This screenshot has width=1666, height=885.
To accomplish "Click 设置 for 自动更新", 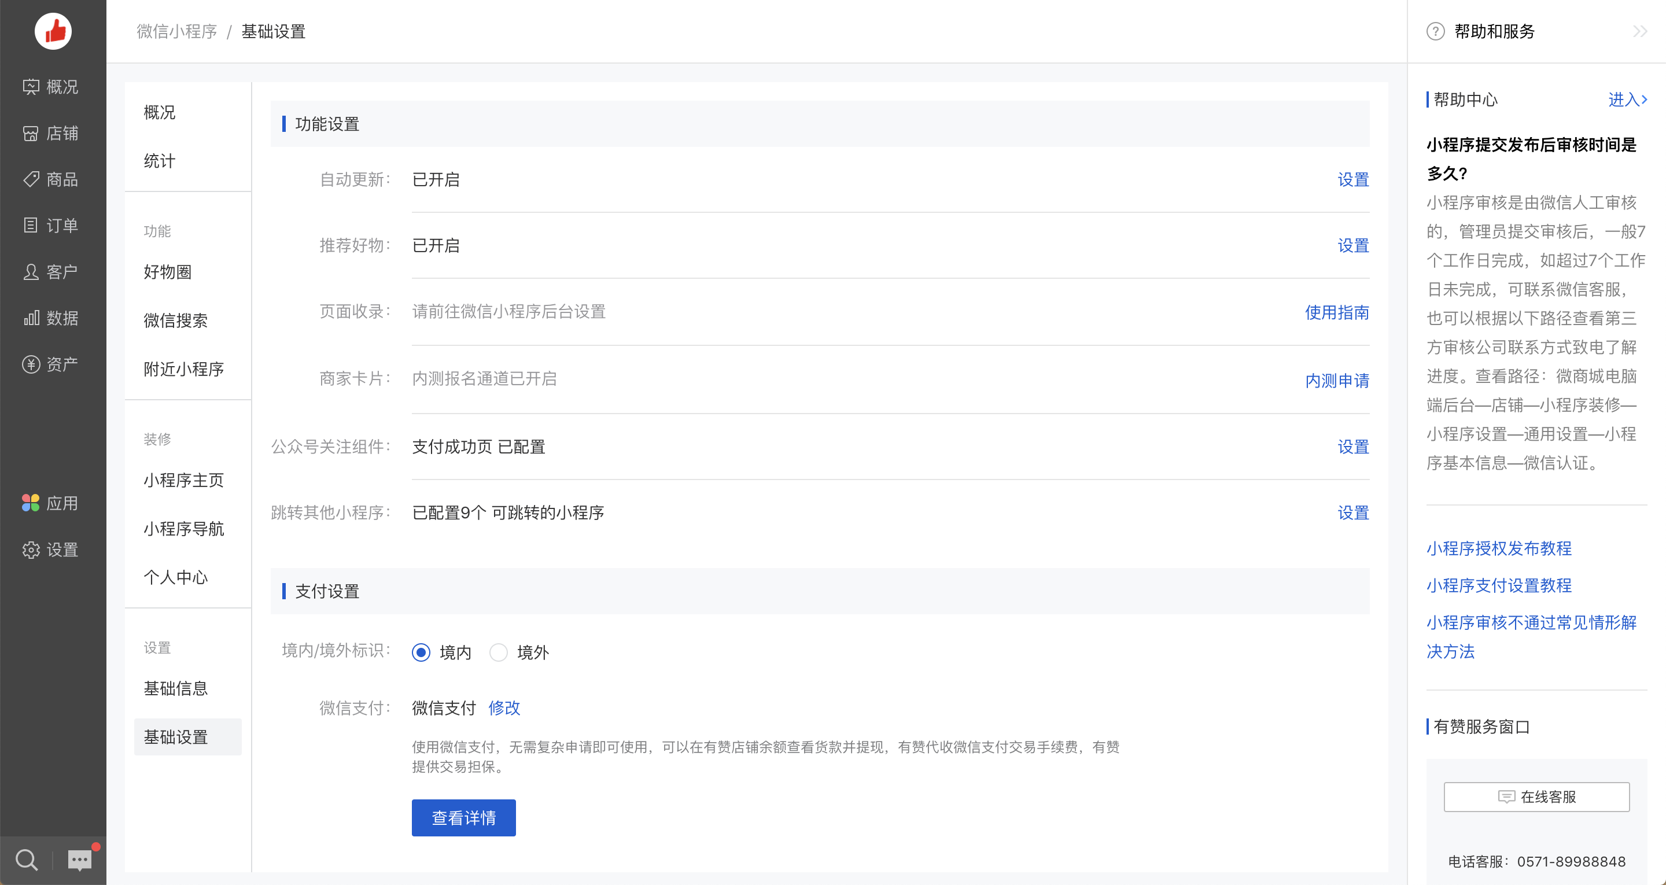I will click(x=1353, y=179).
